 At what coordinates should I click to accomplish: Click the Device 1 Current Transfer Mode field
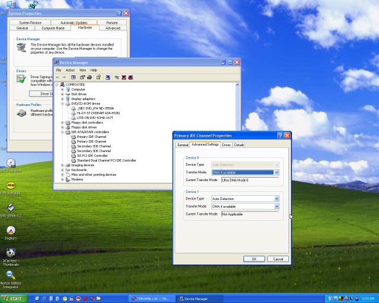250,214
